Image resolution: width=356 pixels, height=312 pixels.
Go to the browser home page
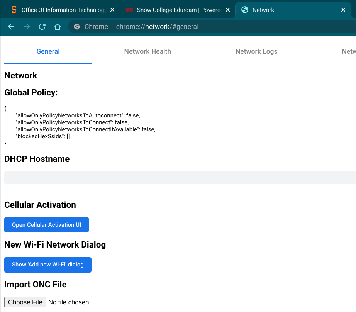(58, 27)
